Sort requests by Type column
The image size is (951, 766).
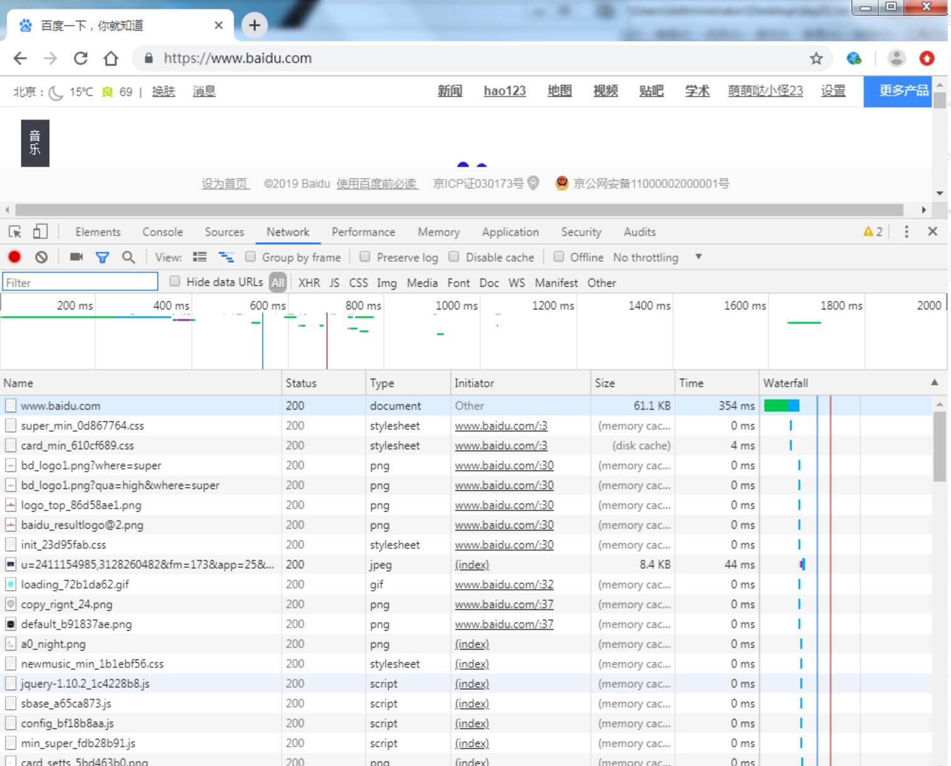pos(408,383)
